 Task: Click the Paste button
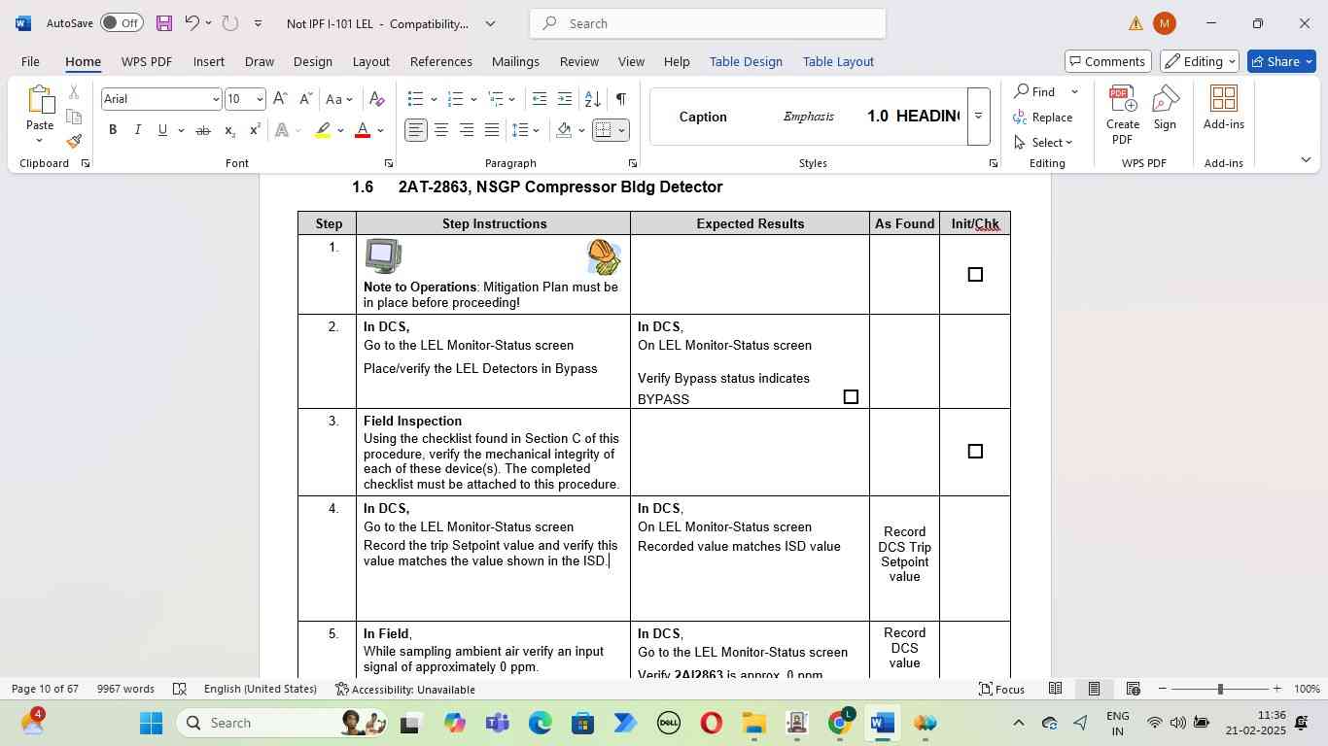point(40,114)
